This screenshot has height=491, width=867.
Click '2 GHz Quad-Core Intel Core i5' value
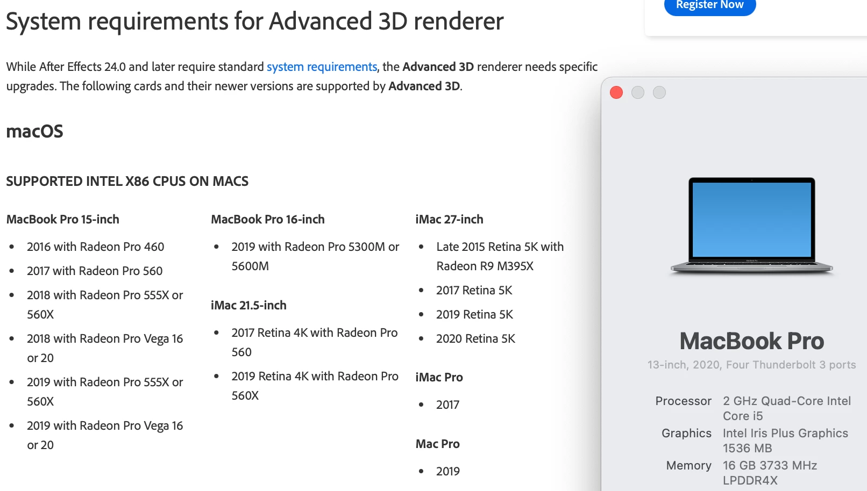pyautogui.click(x=787, y=408)
